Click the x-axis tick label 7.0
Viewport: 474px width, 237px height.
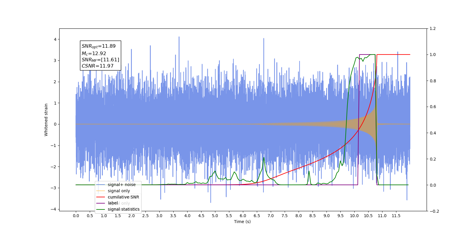click(x=271, y=216)
